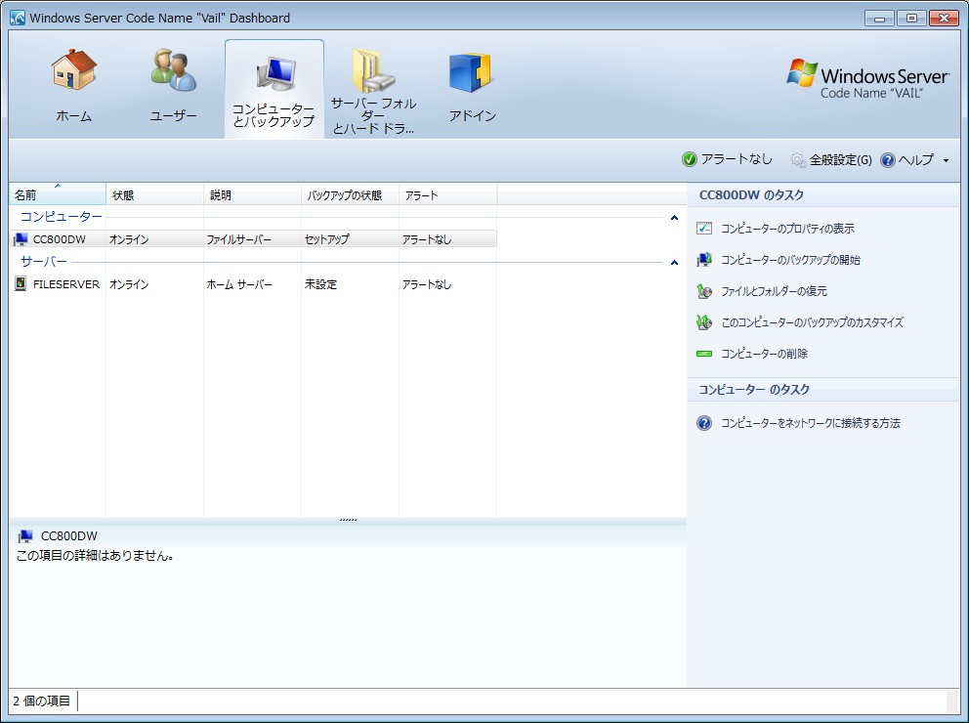Open the アドイン puzzle box icon
This screenshot has height=723, width=969.
pyautogui.click(x=470, y=73)
